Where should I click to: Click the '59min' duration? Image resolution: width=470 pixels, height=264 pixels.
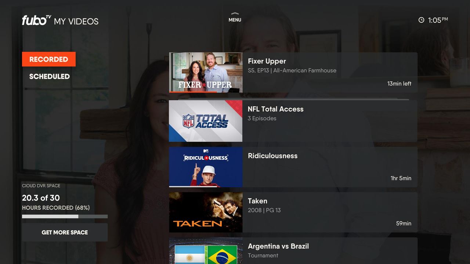[x=404, y=223]
